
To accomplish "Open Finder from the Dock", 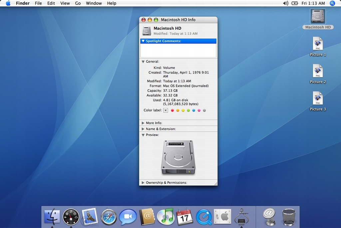I will point(52,216).
